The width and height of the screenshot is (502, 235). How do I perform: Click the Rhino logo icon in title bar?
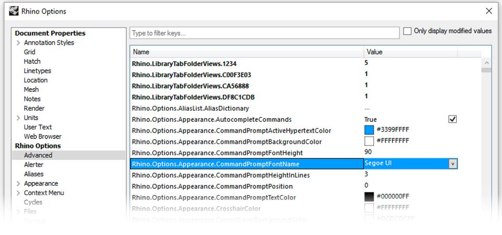click(x=14, y=11)
